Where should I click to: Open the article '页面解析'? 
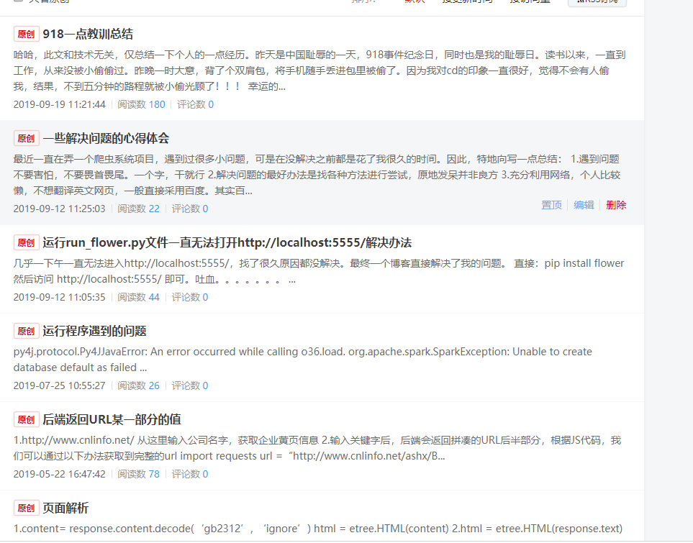pos(65,508)
